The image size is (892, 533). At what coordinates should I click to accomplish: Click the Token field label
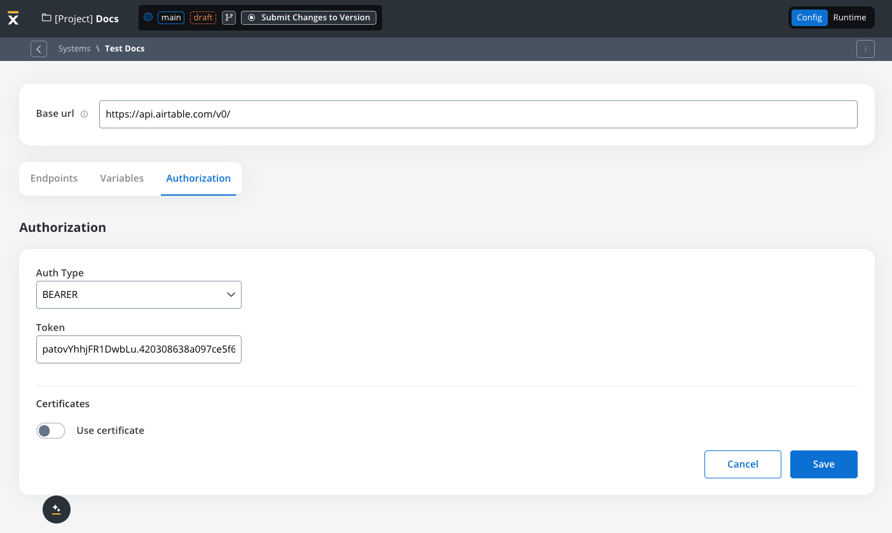coord(50,328)
